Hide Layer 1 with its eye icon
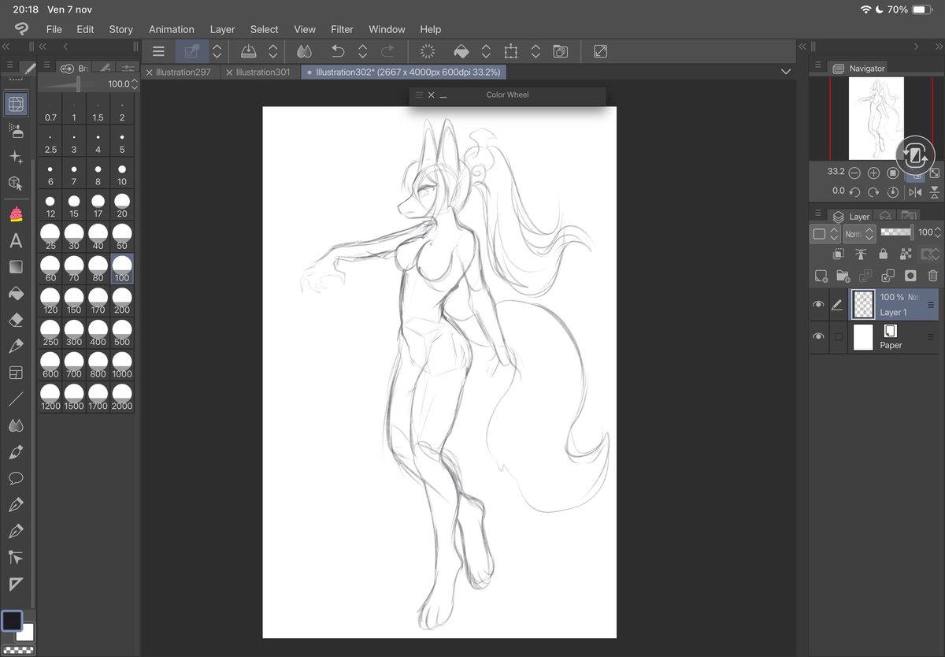 [x=819, y=304]
